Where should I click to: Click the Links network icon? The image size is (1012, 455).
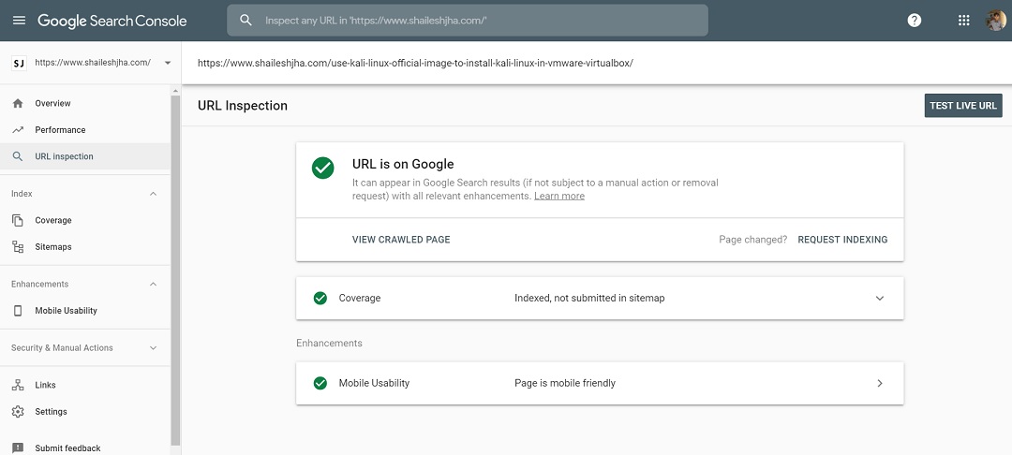coord(18,385)
